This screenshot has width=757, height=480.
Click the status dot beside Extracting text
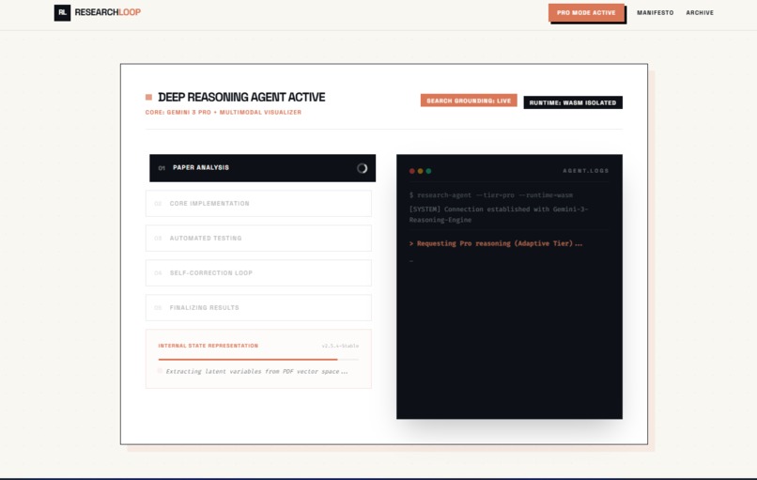160,371
